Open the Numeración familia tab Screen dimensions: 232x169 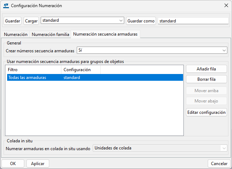[50, 35]
